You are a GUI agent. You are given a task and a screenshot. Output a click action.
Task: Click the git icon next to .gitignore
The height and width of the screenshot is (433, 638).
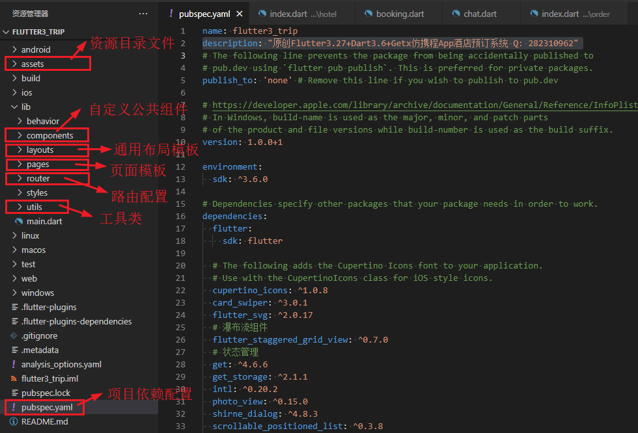click(x=14, y=336)
